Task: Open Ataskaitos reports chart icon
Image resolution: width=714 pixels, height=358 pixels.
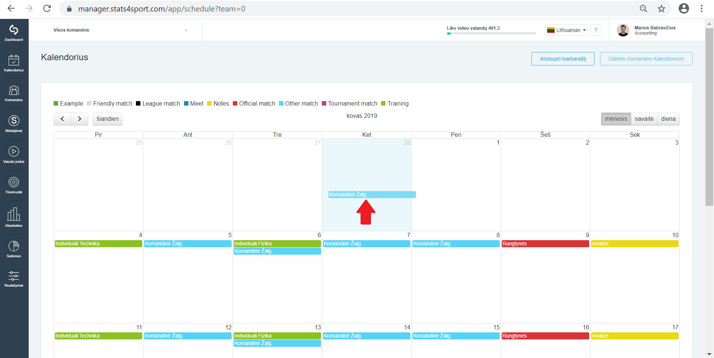Action: 14,217
